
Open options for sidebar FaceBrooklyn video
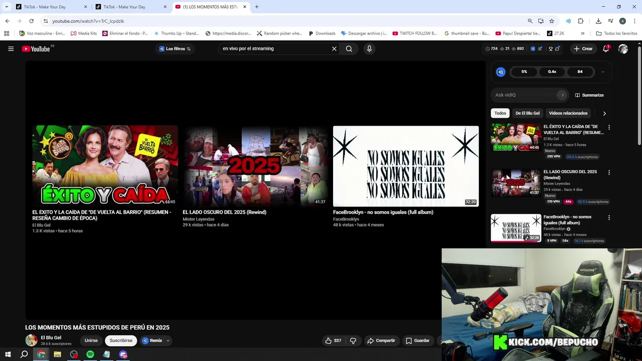coord(609,218)
